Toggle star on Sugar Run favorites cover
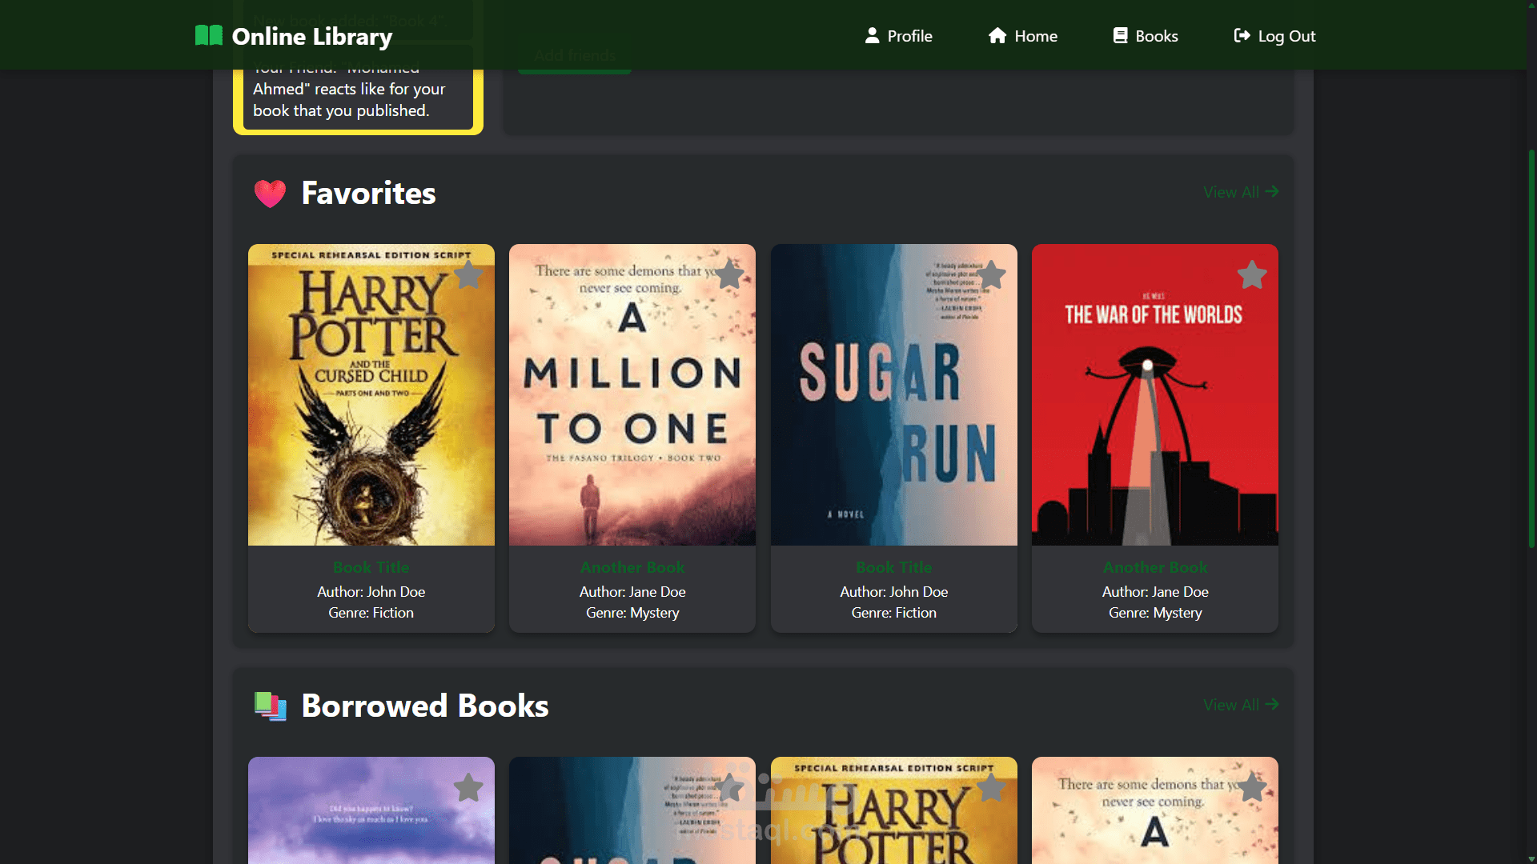Screen dimensions: 1537x864 (x=991, y=275)
